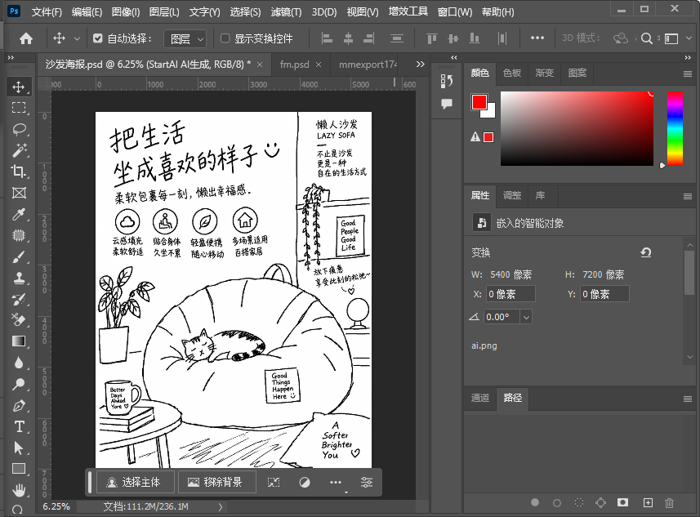
Task: Open the rotation angle dropdown
Action: (526, 317)
